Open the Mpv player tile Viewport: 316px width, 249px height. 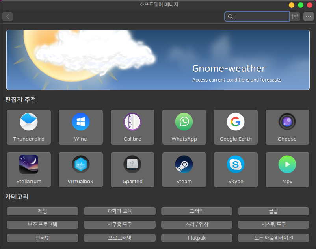coord(287,170)
